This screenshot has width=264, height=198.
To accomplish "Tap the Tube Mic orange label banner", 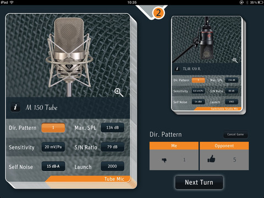I will 88,179.
